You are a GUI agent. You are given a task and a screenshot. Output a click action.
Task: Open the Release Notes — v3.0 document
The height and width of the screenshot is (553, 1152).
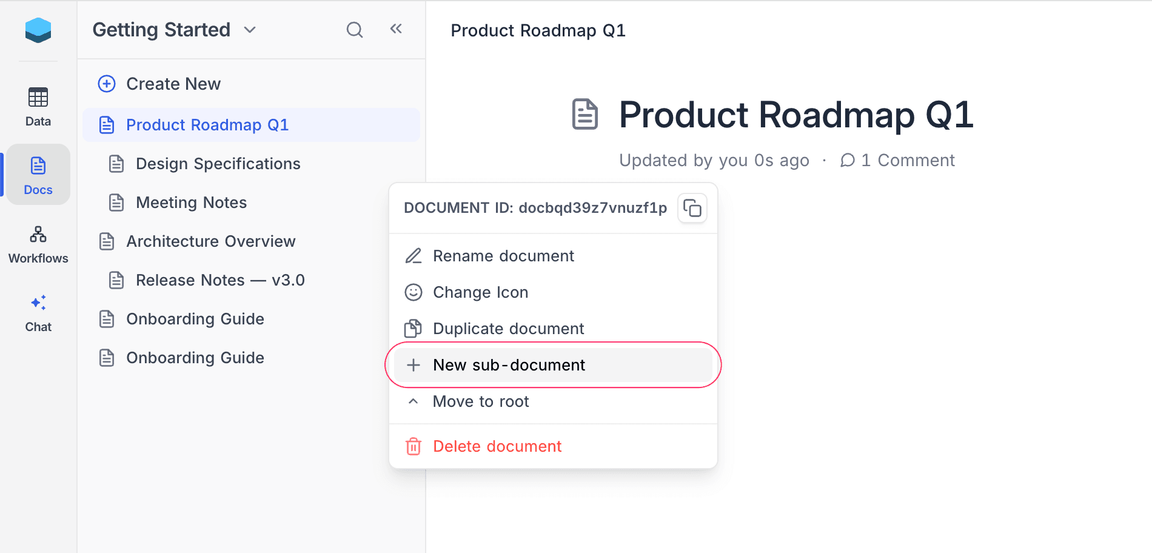(220, 280)
